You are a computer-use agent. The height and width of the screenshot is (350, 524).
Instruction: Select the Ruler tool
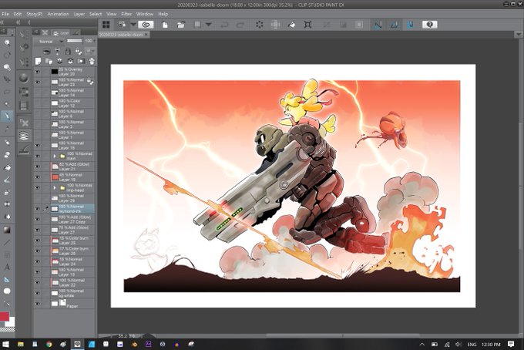tap(7, 279)
